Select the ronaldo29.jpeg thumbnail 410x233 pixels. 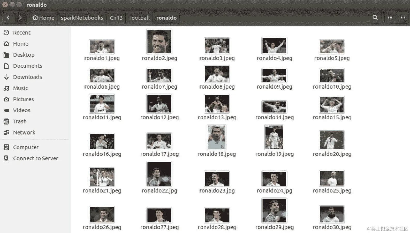coord(274,211)
